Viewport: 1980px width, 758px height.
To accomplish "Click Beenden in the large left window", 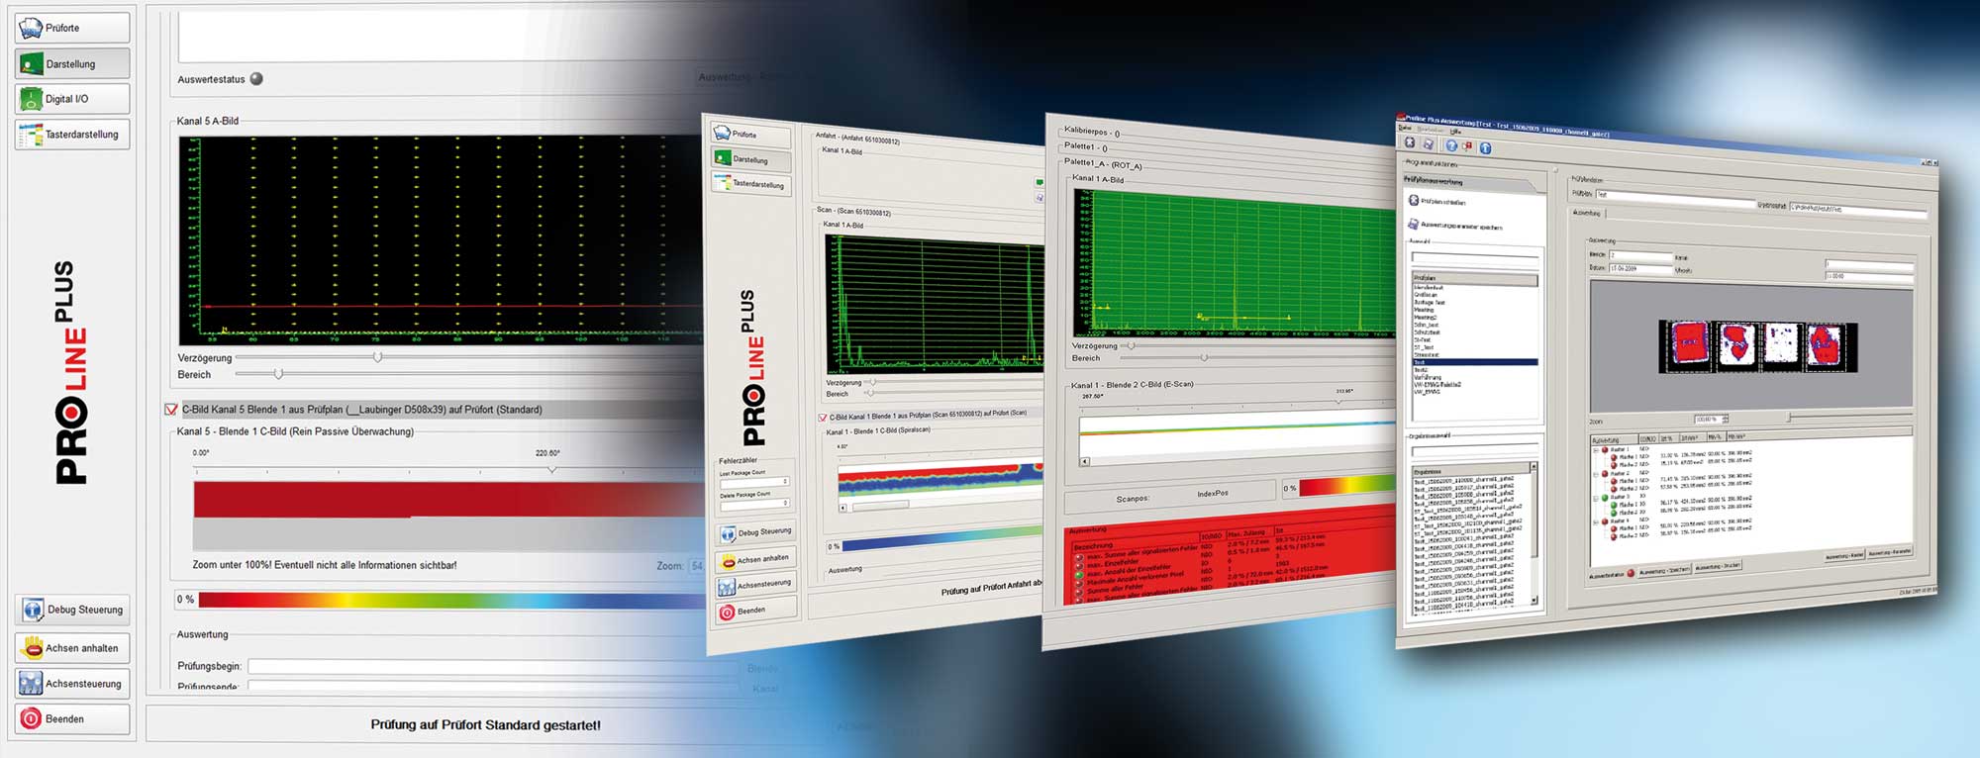I will point(72,719).
